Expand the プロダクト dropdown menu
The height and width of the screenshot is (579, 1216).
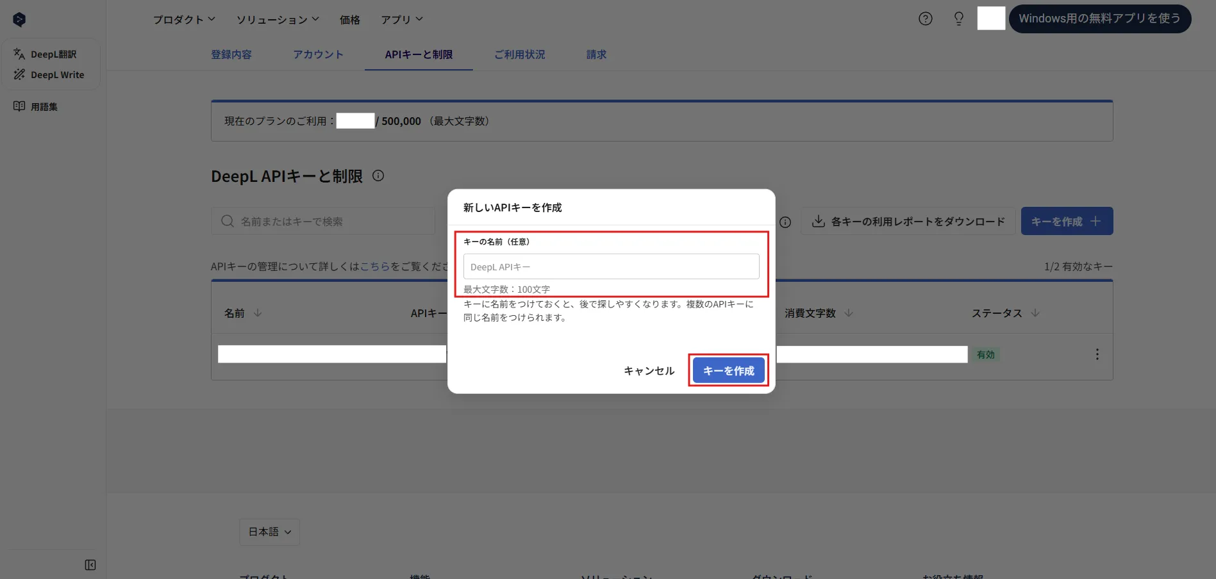[184, 19]
